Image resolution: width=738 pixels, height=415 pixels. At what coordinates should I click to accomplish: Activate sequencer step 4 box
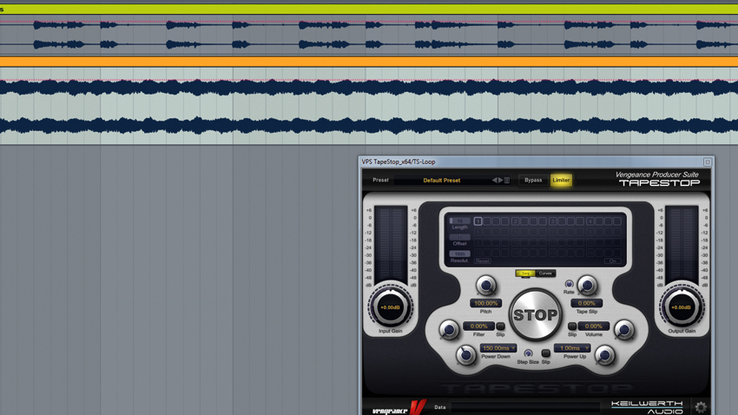(x=590, y=221)
